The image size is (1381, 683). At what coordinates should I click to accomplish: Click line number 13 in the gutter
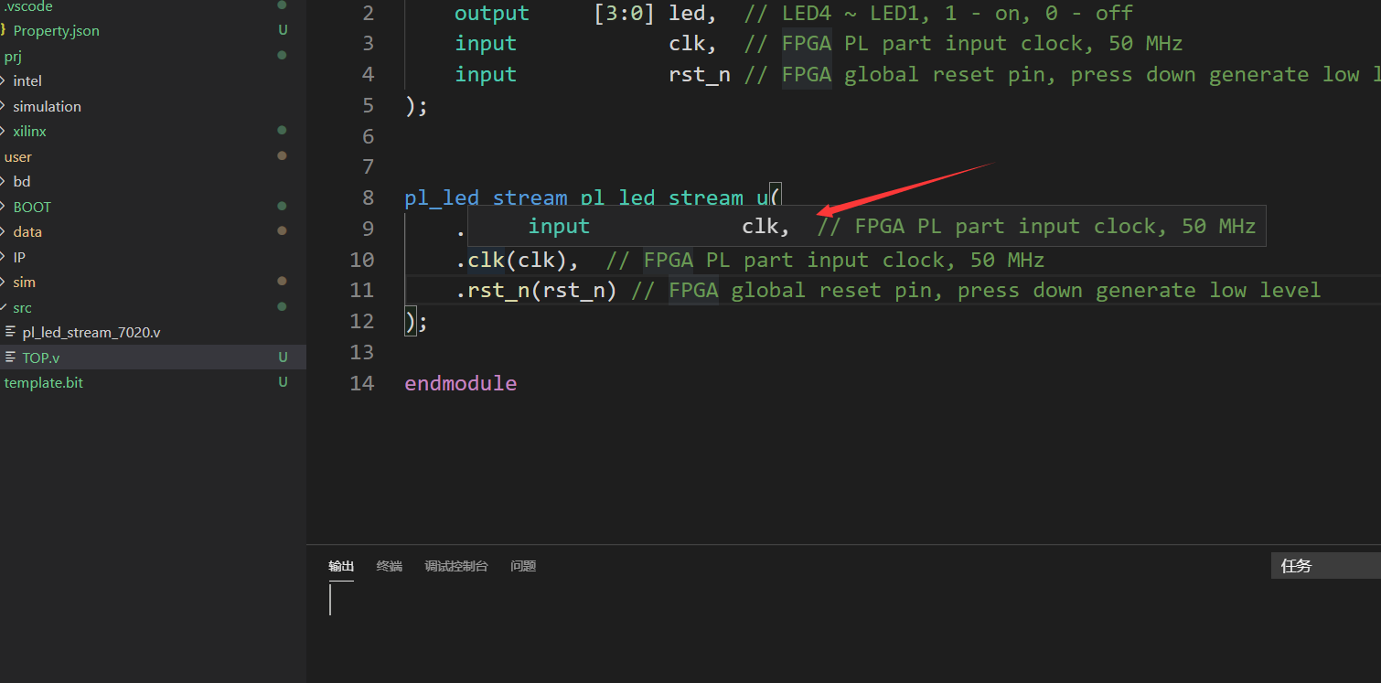click(x=362, y=352)
